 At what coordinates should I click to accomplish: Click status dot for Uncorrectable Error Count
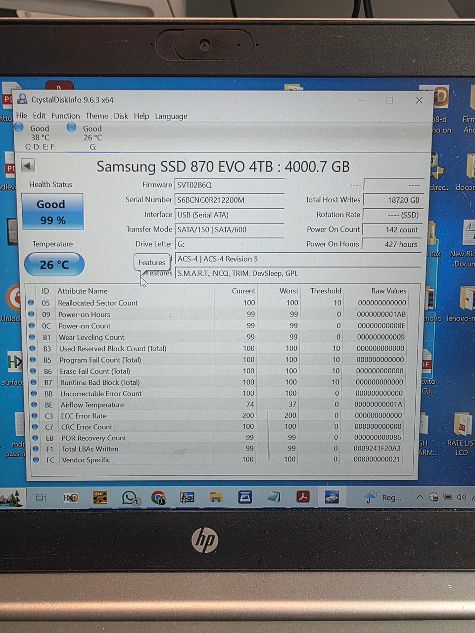(x=34, y=393)
